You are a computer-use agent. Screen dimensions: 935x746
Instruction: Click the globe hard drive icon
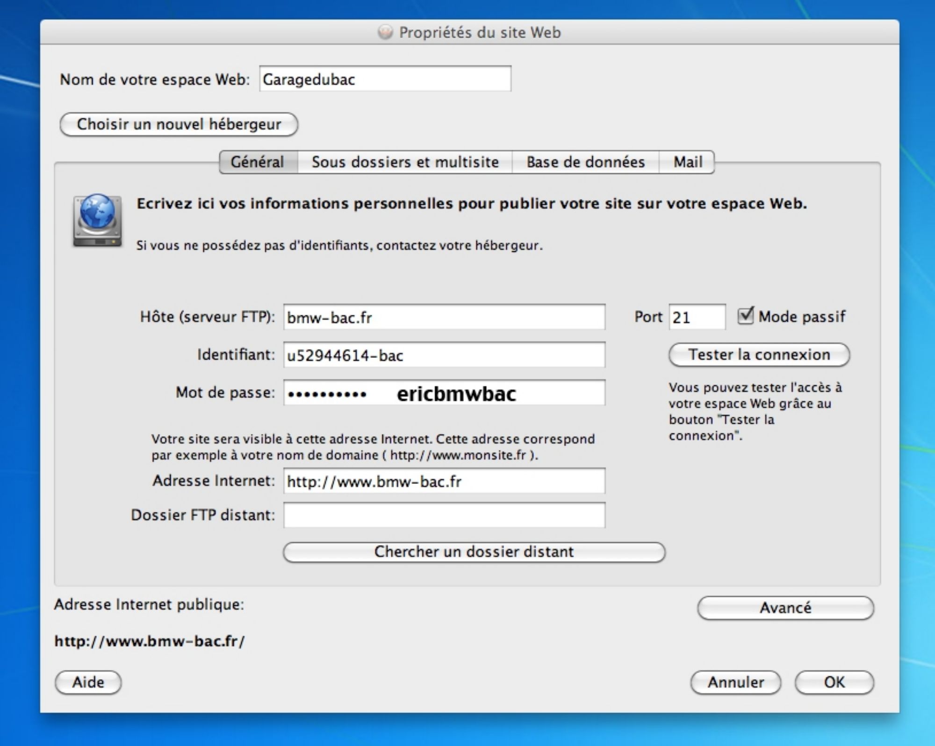click(97, 220)
